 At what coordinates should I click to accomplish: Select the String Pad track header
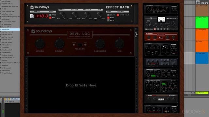pos(202,34)
